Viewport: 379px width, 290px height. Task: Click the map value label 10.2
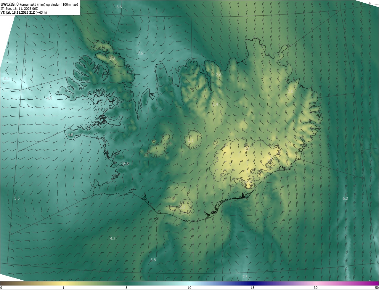tap(6, 79)
